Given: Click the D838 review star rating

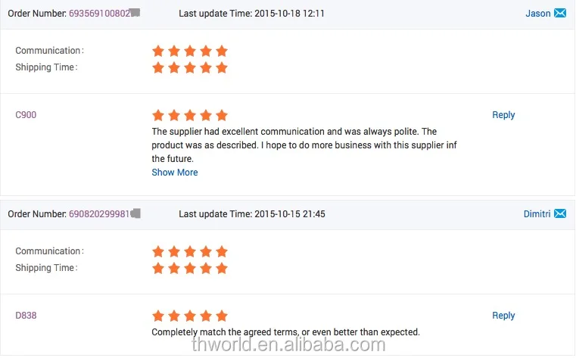Looking at the screenshot, I should (x=189, y=316).
